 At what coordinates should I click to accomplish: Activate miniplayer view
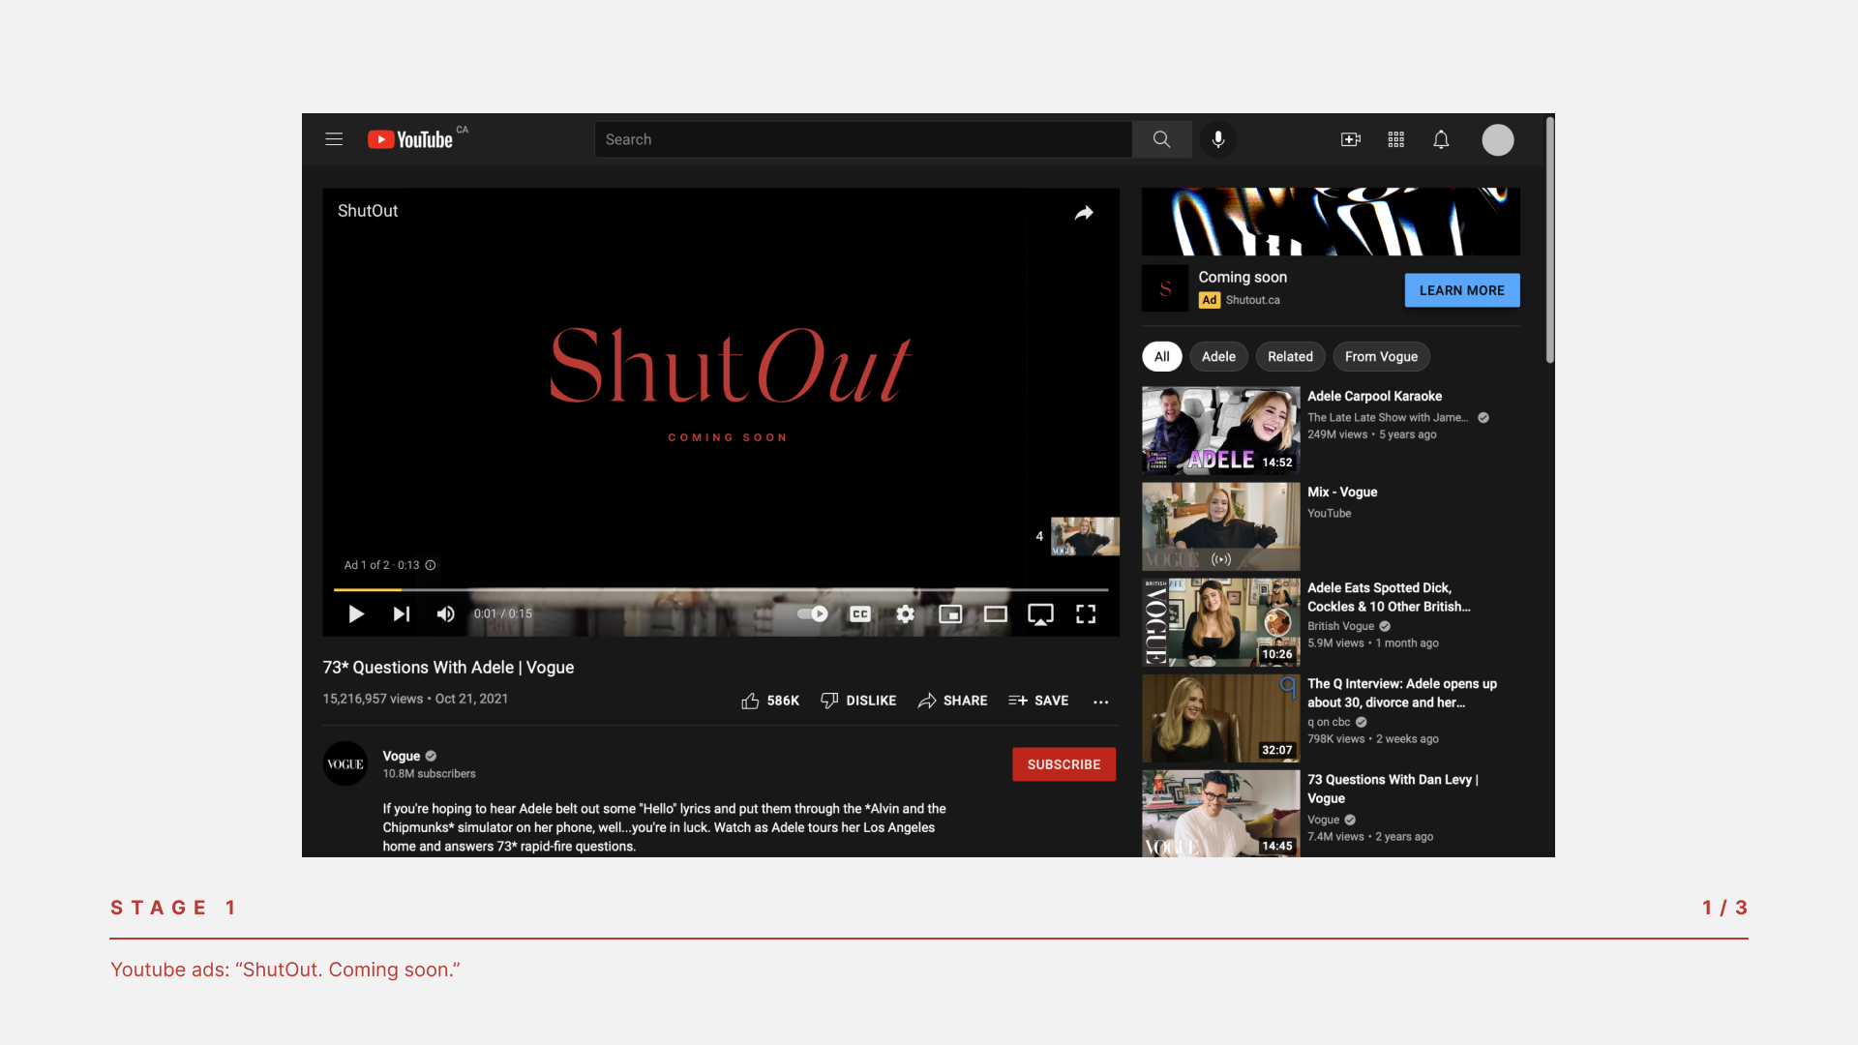point(949,613)
